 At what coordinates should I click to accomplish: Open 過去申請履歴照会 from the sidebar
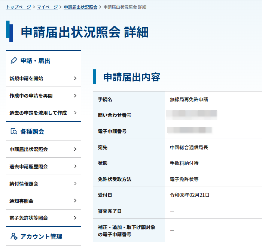(x=29, y=166)
